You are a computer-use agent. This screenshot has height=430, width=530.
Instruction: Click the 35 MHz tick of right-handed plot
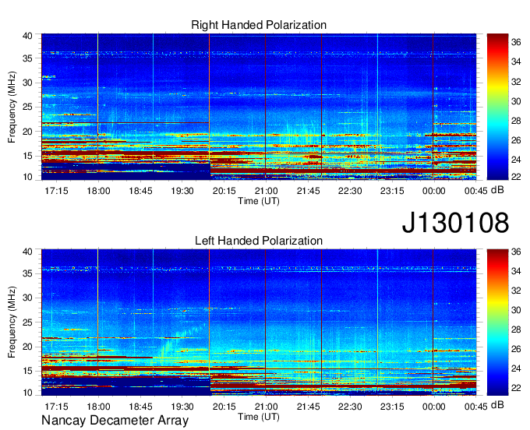pos(27,58)
